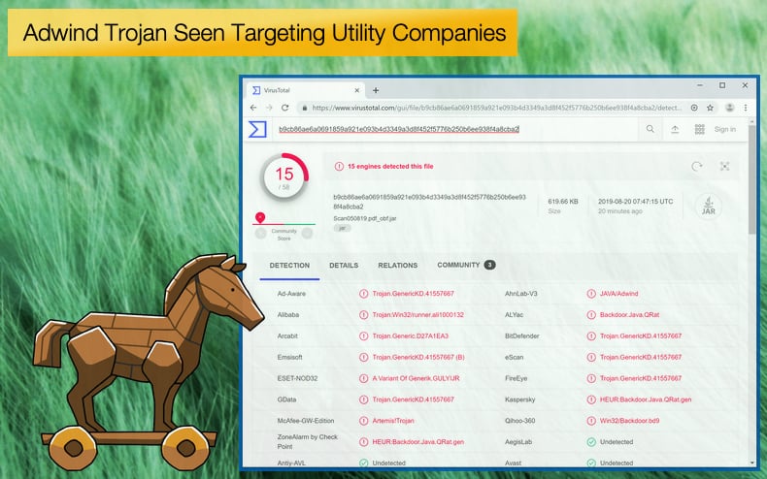Click browser forward arrow
This screenshot has width=767, height=479.
tap(269, 108)
